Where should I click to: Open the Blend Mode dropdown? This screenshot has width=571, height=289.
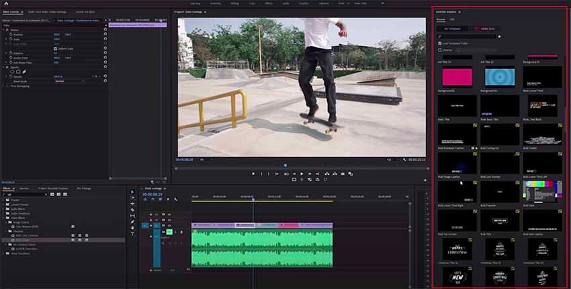click(x=69, y=81)
